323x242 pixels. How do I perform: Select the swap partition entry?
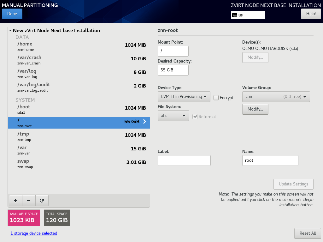coord(79,164)
